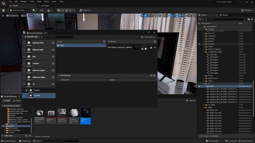The width and height of the screenshot is (255, 143).
Task: Expand the Bedroom Lights variant set
Action: click(x=24, y=70)
